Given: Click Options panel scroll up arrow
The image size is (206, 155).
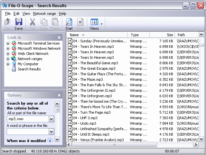Looking at the screenshot, I should 57,104.
